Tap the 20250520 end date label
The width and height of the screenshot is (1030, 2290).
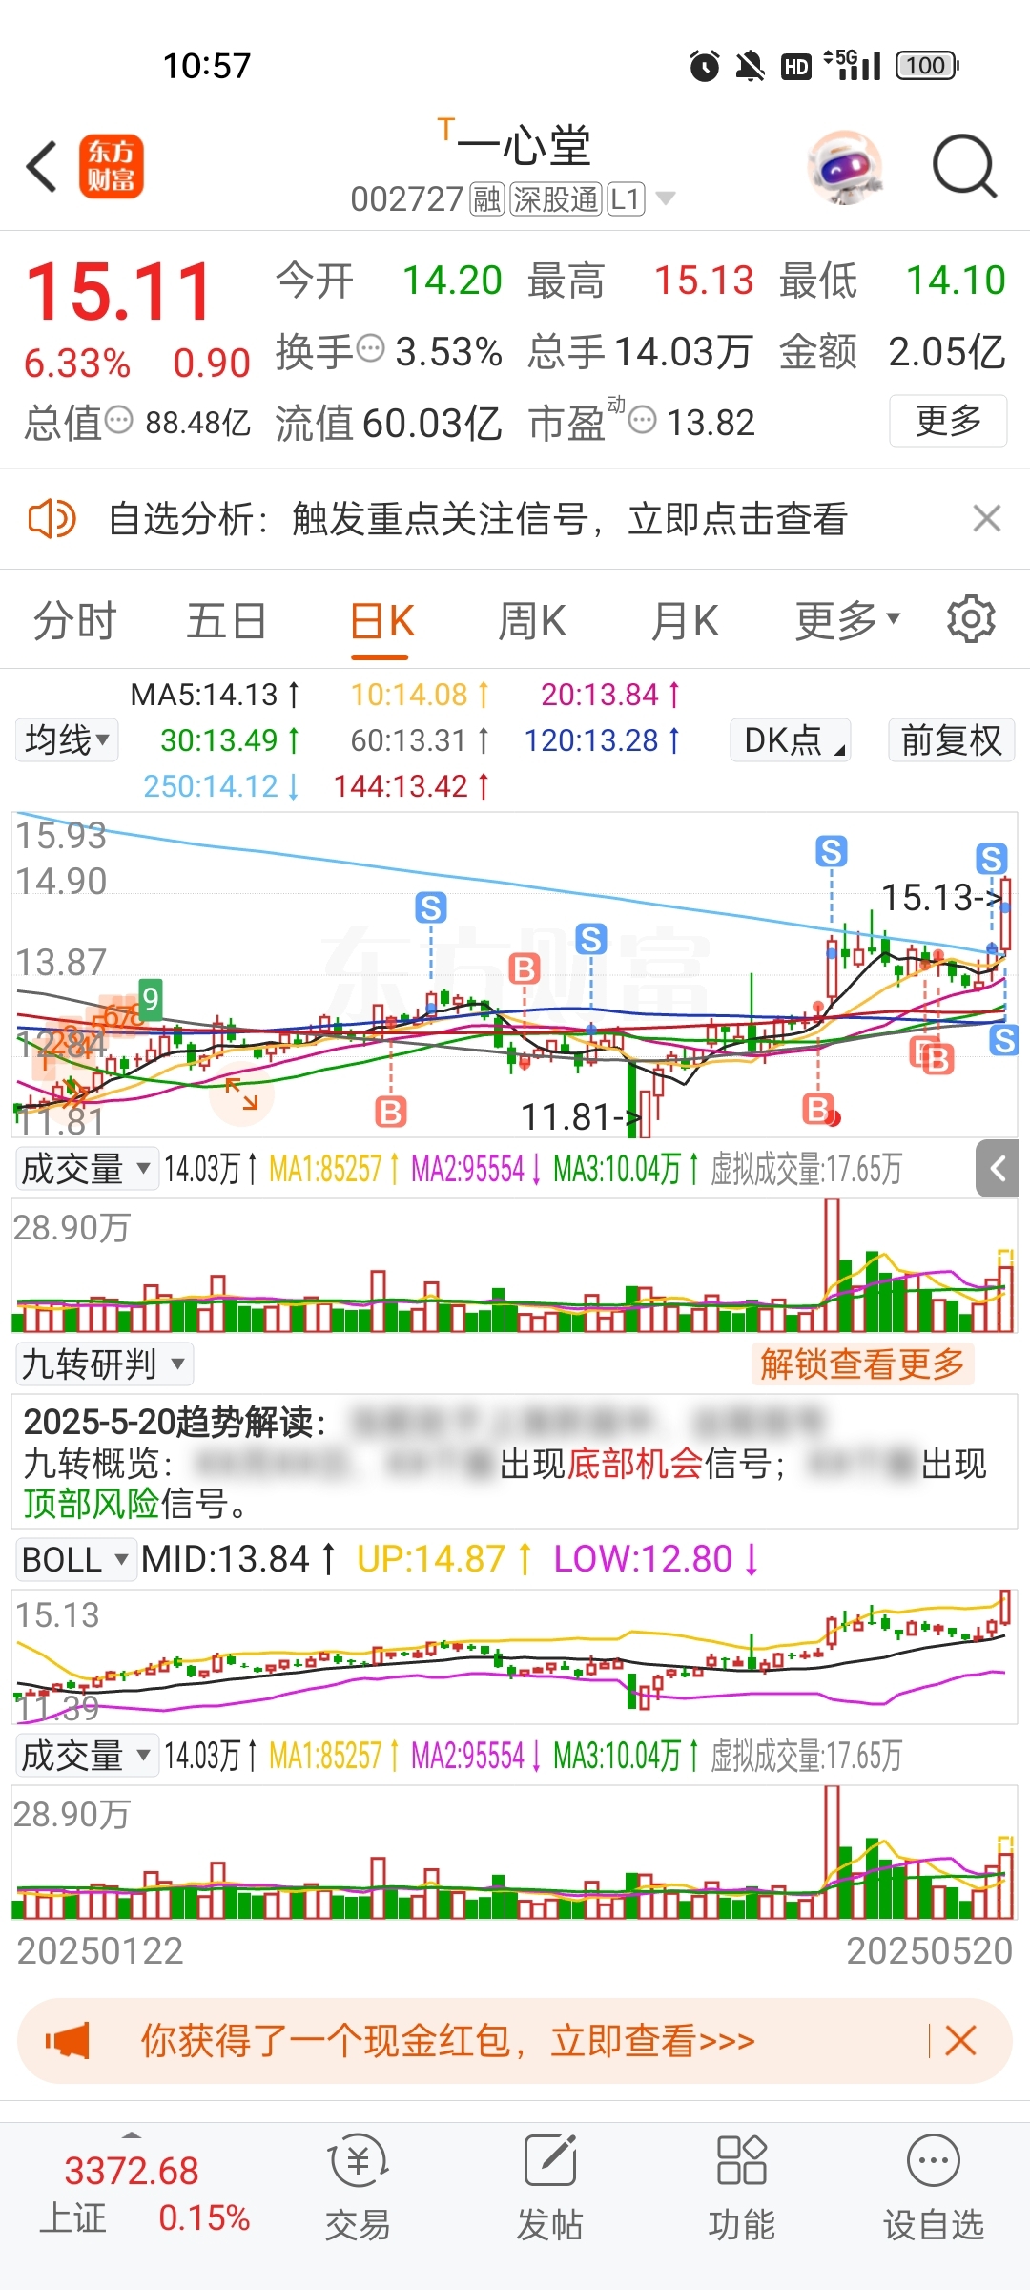(930, 1950)
